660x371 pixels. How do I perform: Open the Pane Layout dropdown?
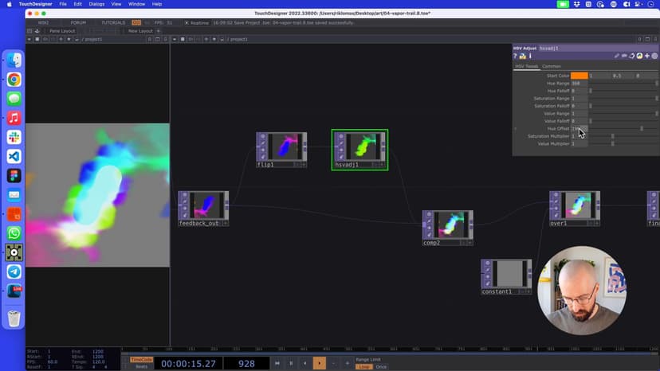pos(61,31)
